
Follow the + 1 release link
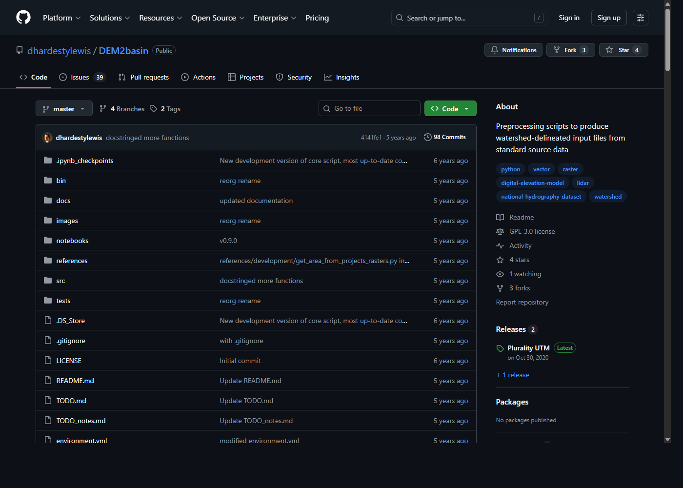click(x=512, y=375)
